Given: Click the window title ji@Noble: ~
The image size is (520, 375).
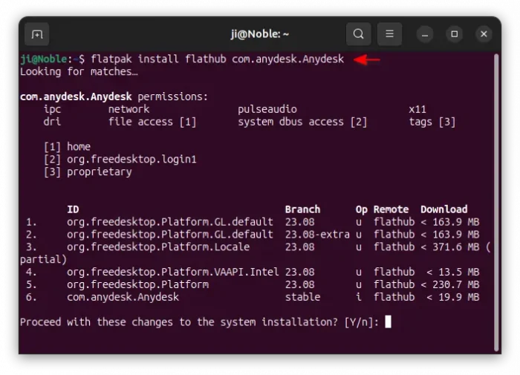Looking at the screenshot, I should 260,34.
